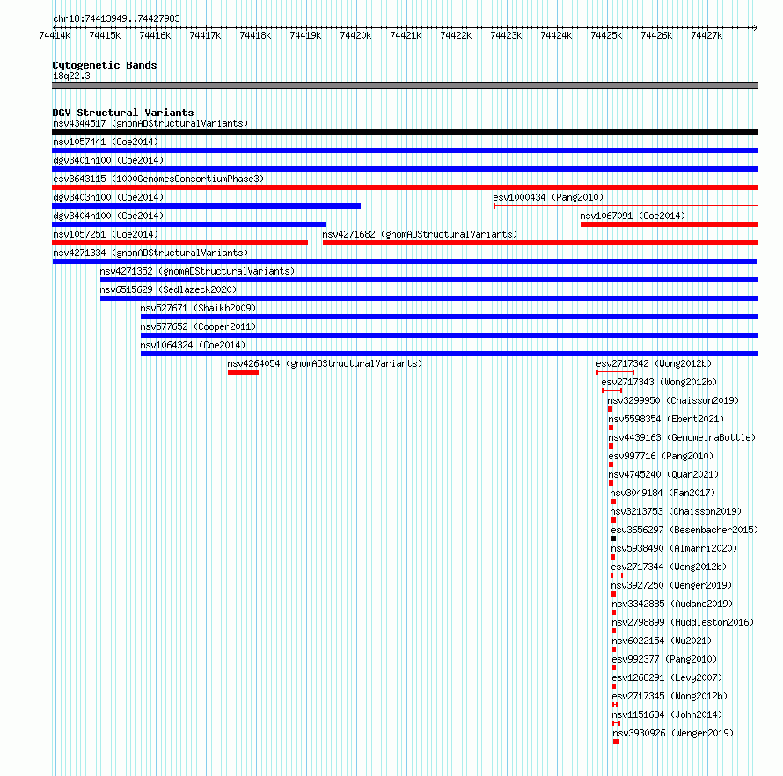
Task: Select nsv1057251 (Coe2014) label
Action: tap(106, 234)
